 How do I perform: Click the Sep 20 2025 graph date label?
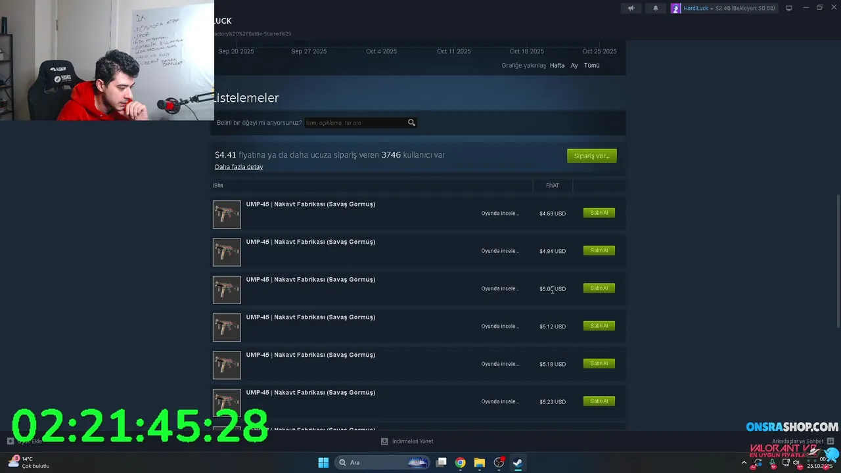tap(236, 51)
